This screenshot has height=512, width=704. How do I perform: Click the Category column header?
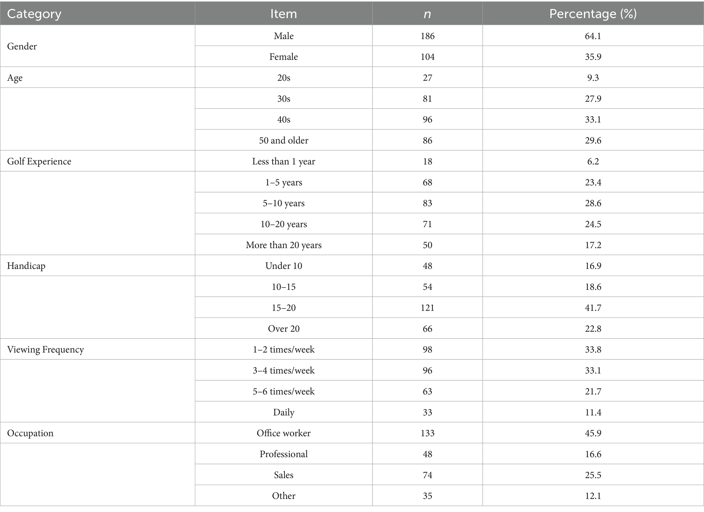(34, 14)
